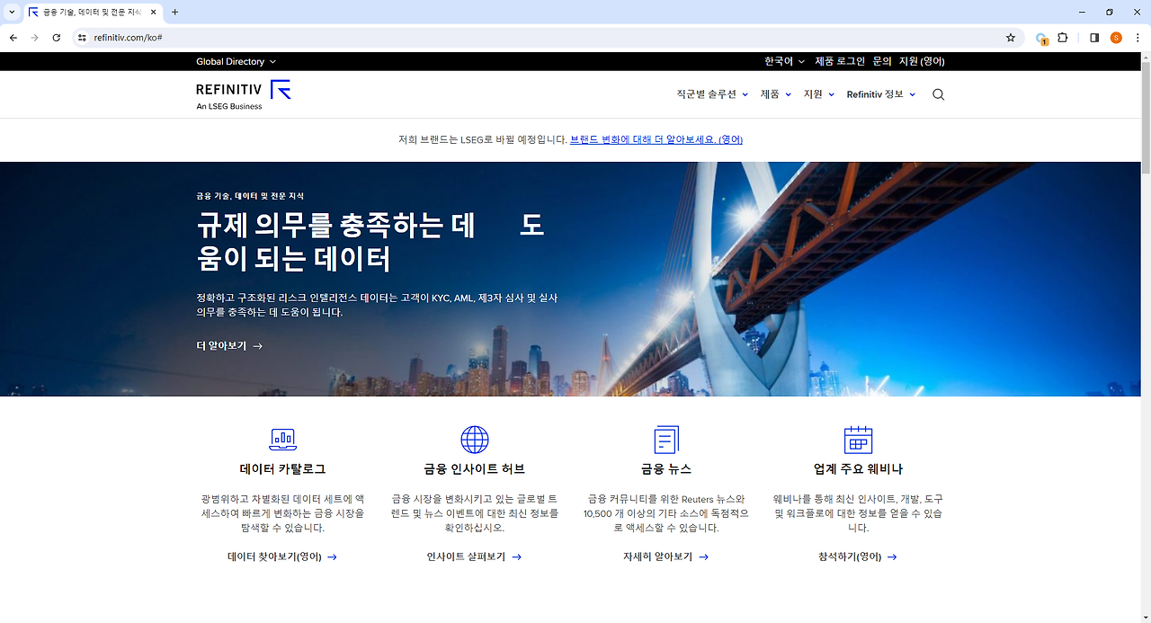The image size is (1151, 623).
Task: Click the industry webinar calendar icon
Action: (858, 440)
